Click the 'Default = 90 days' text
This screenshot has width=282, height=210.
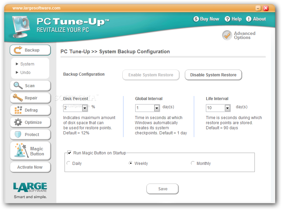tap(222, 128)
